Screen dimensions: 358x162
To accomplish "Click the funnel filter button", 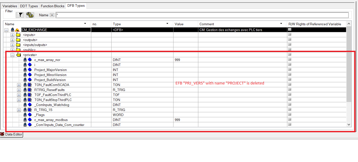I will (x=20, y=15).
